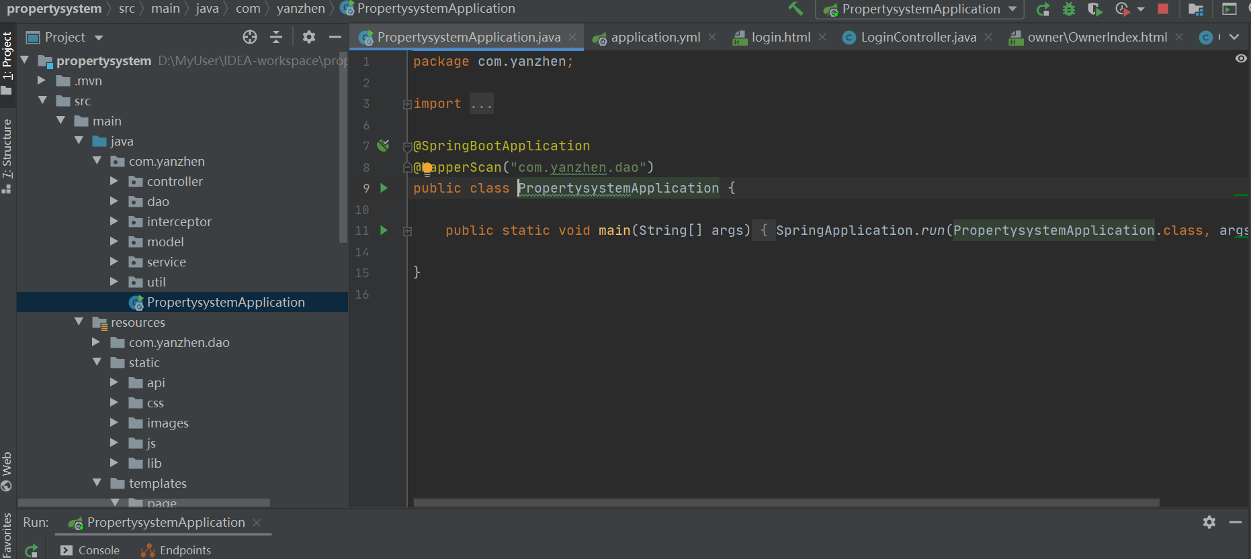The height and width of the screenshot is (559, 1251).
Task: Click the Profiler run icon
Action: pyautogui.click(x=1121, y=9)
